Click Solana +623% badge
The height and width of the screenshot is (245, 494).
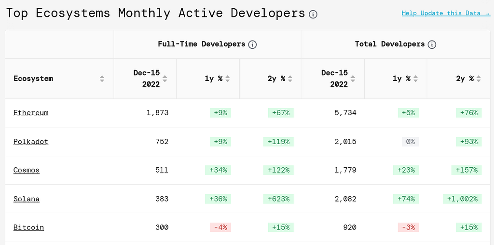(x=278, y=199)
